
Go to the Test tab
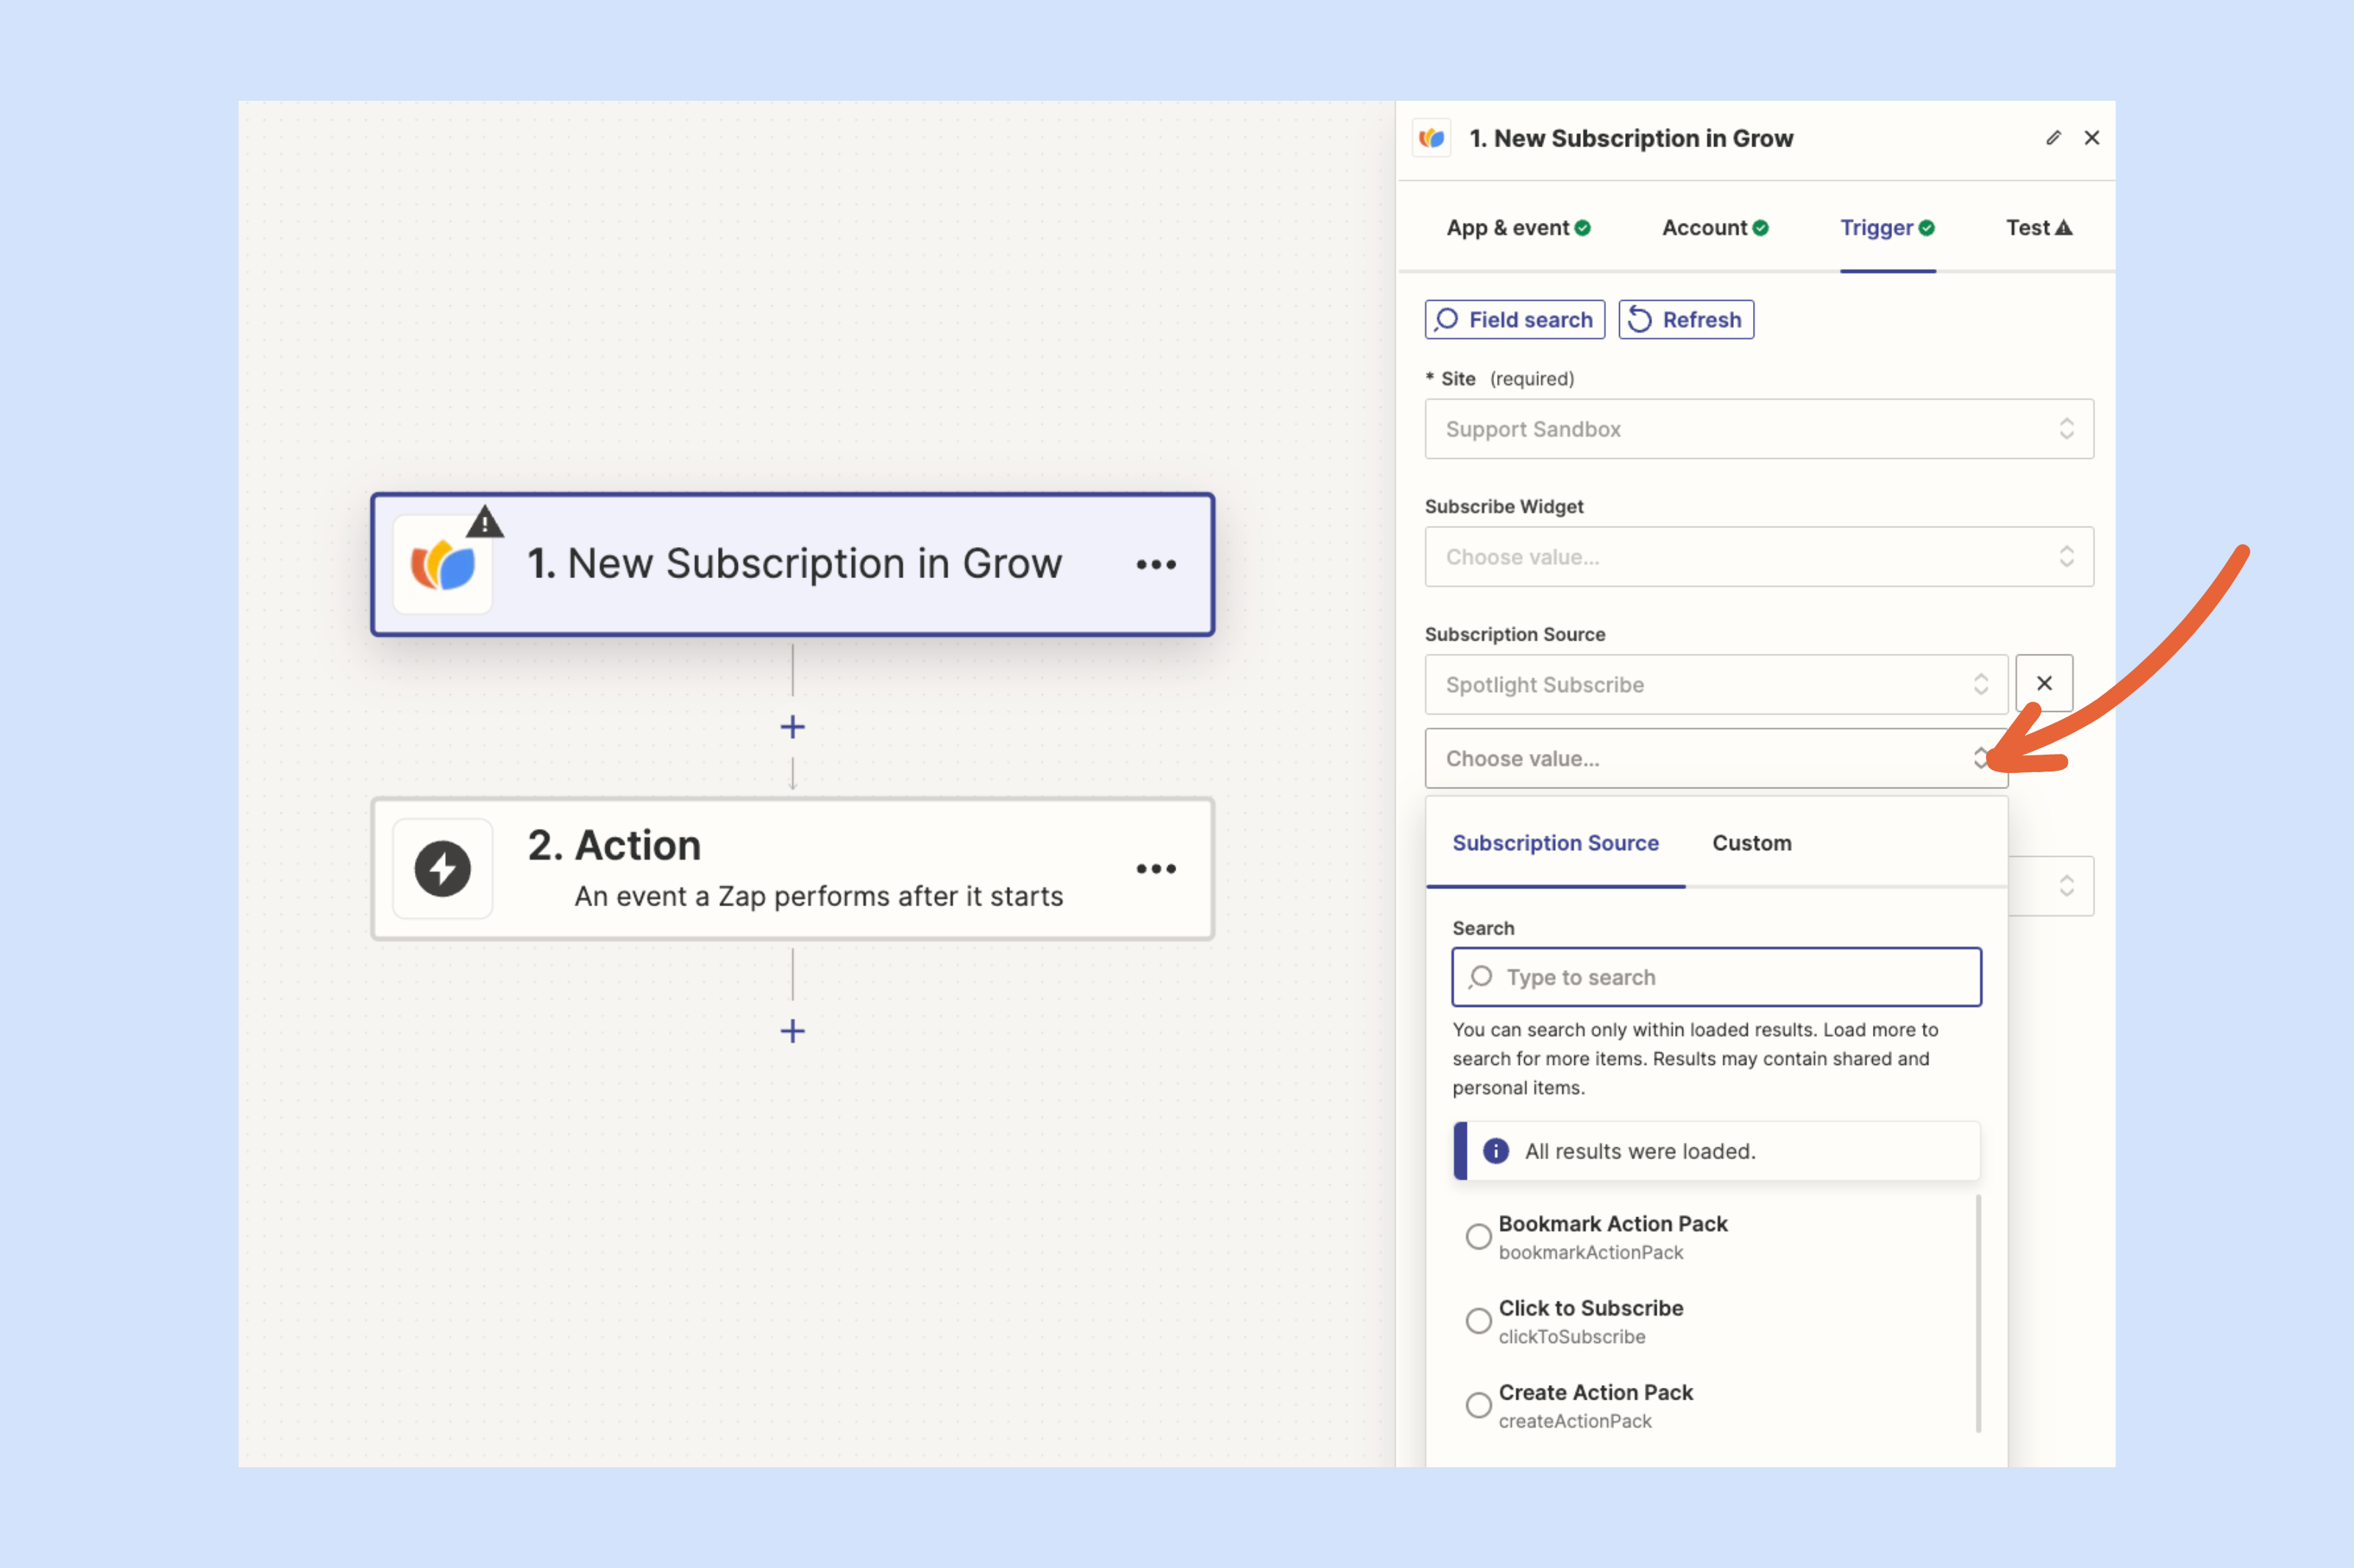coord(2039,228)
